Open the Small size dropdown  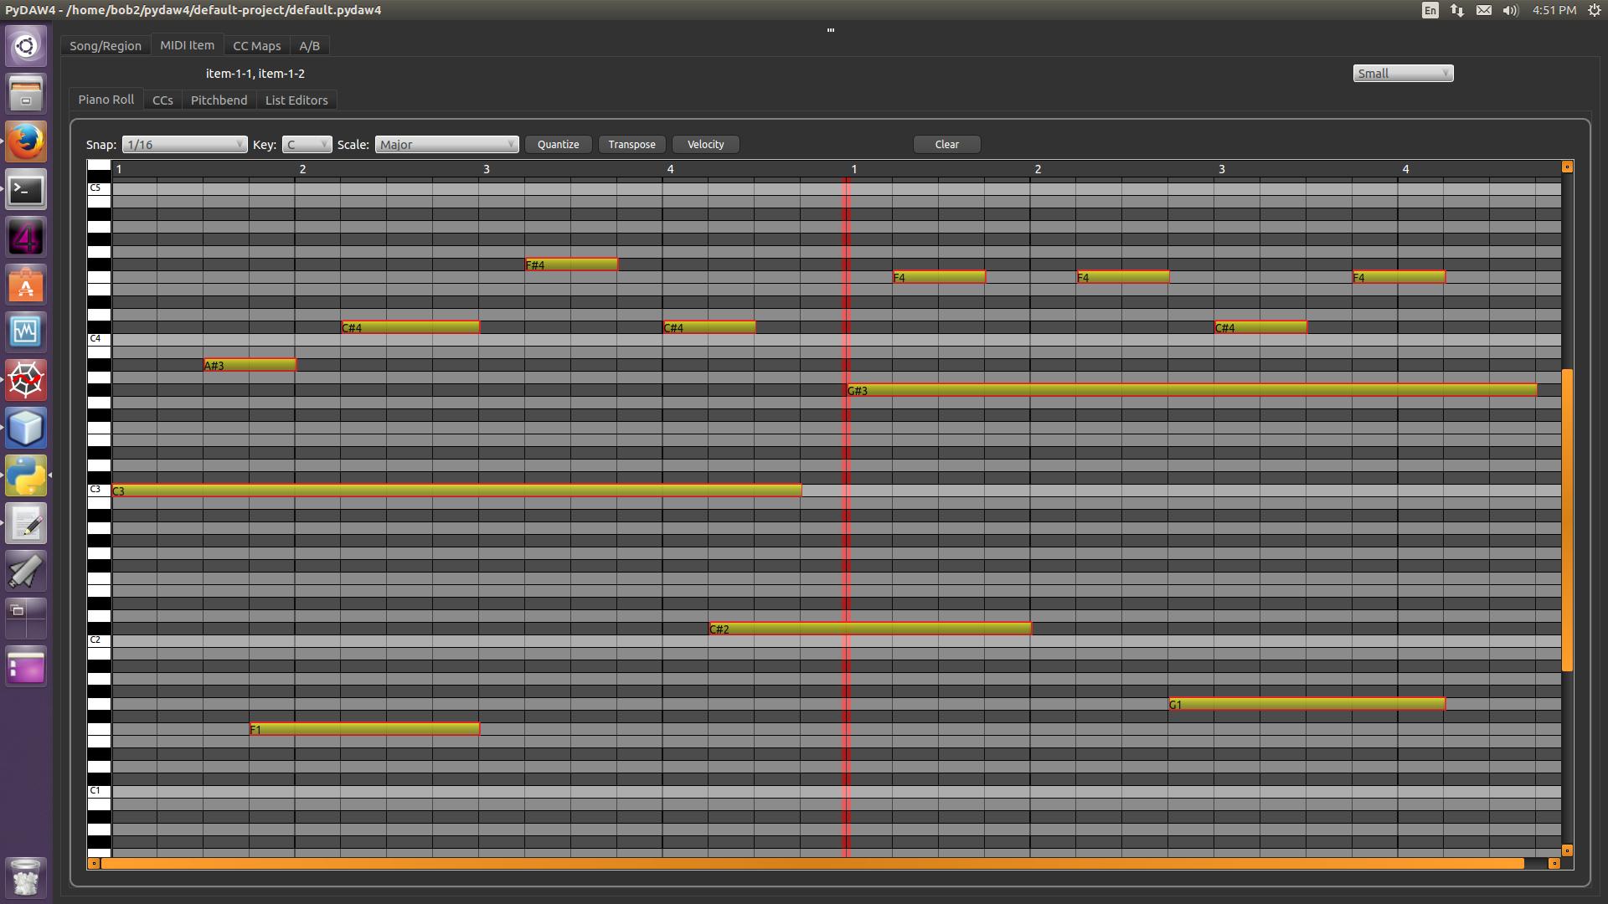pos(1402,74)
